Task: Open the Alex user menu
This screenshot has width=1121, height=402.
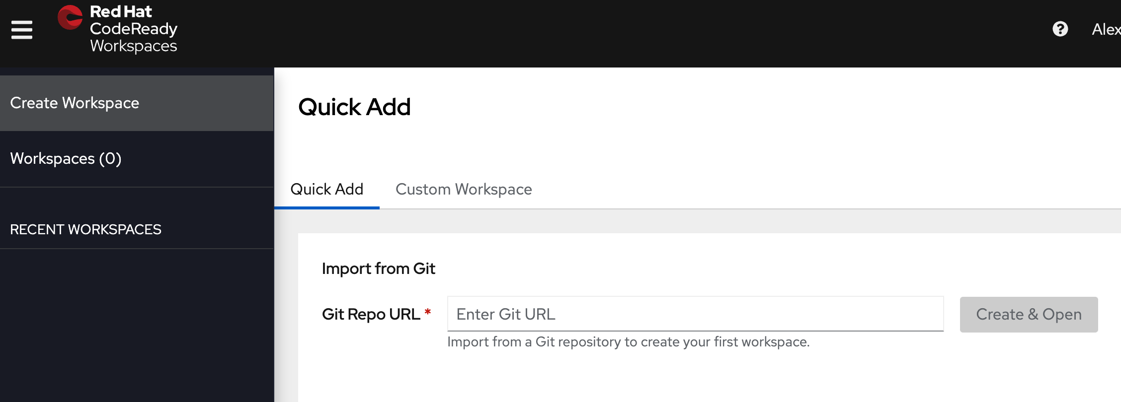Action: tap(1106, 29)
